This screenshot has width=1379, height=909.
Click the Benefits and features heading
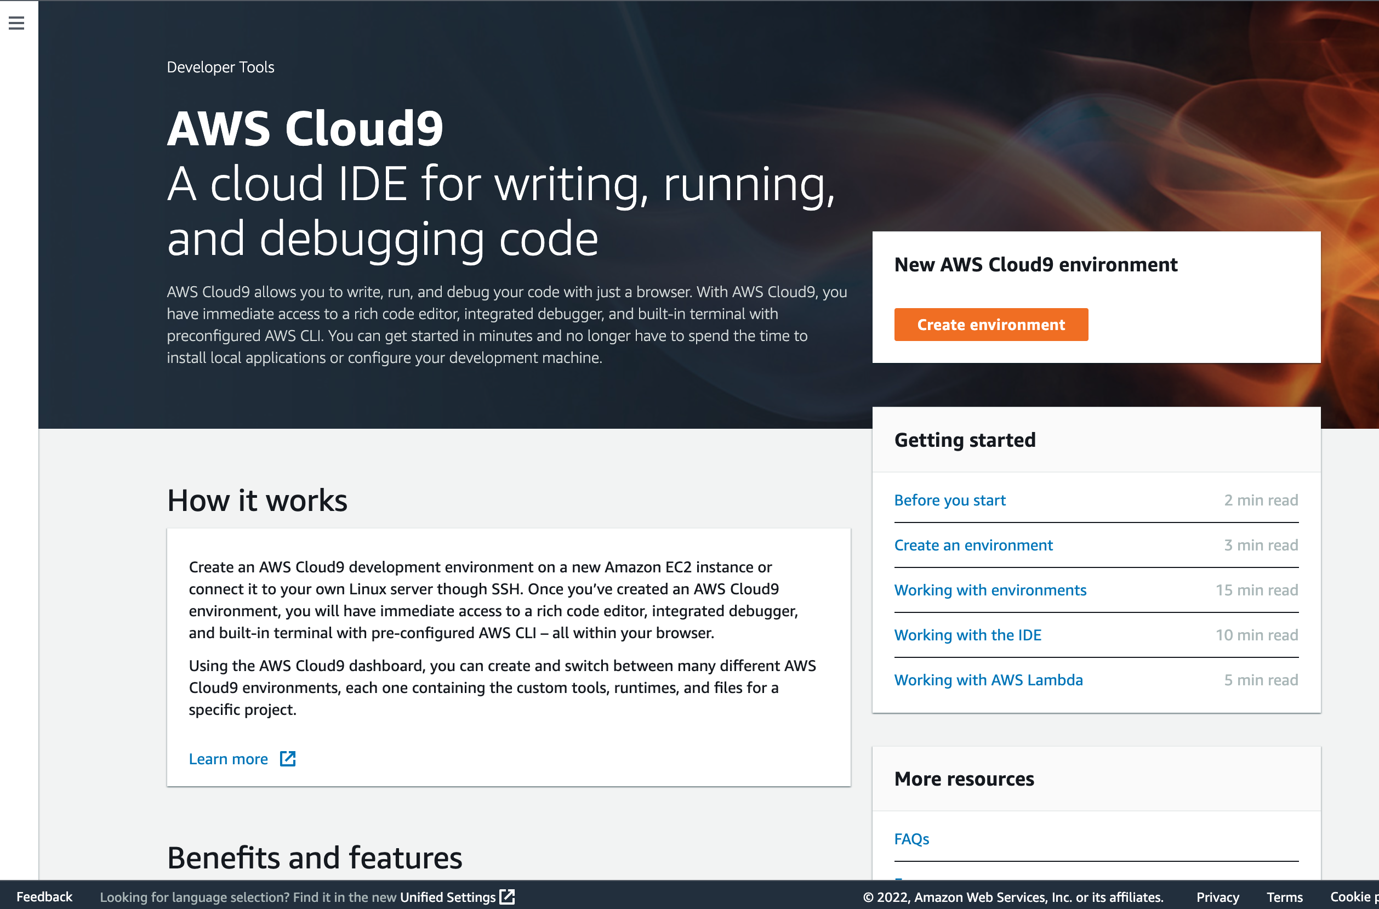coord(315,857)
